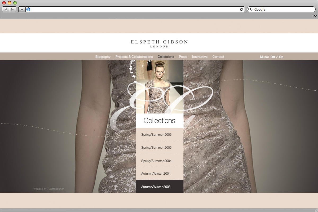The height and width of the screenshot is (212, 318).
Task: Focus the Google search field
Action: pyautogui.click(x=281, y=9)
